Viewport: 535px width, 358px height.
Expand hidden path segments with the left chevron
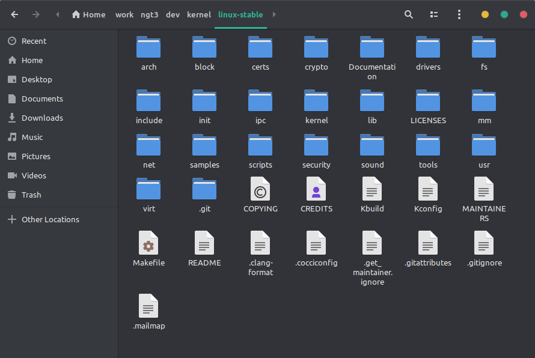(57, 14)
